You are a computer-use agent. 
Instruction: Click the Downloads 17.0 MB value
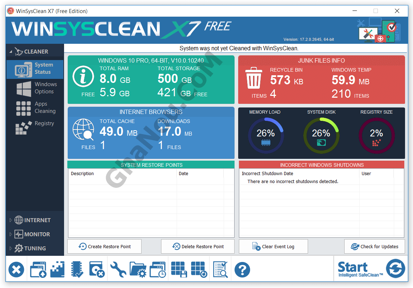[175, 131]
